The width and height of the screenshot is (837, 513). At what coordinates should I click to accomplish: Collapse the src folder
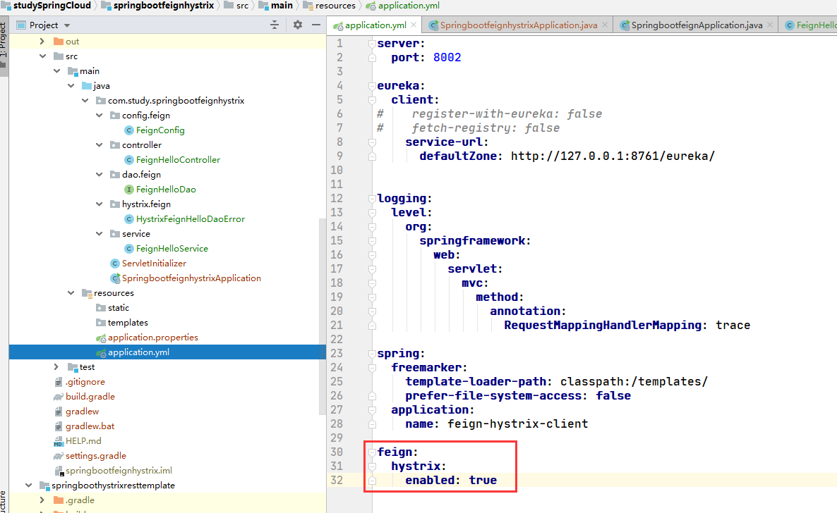tap(42, 56)
